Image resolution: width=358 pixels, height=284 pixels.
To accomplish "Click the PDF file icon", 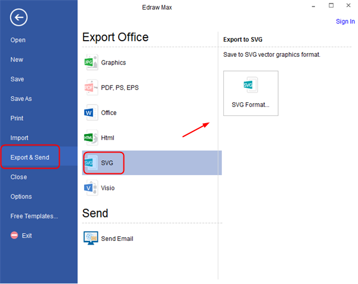I will coord(91,87).
